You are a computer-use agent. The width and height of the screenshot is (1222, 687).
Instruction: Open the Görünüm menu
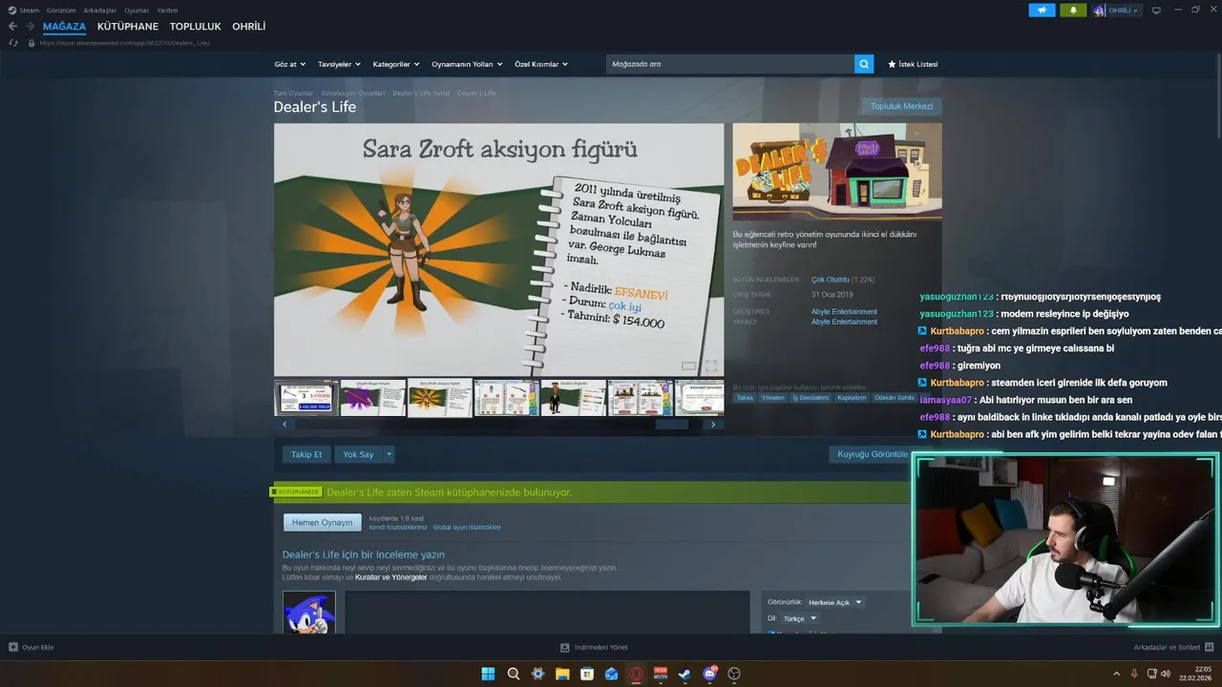point(61,10)
